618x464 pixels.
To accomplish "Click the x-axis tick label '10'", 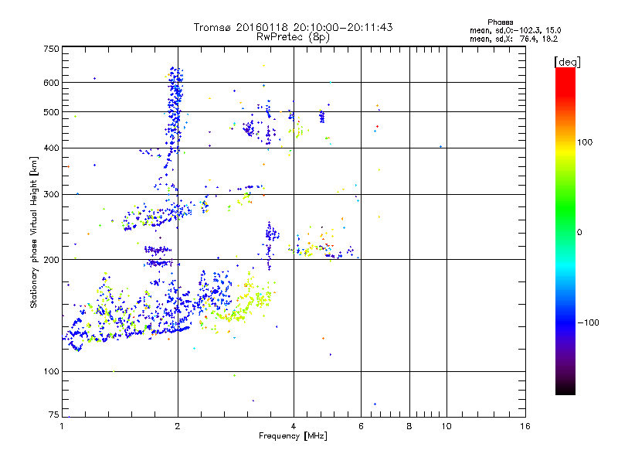I will (x=447, y=426).
